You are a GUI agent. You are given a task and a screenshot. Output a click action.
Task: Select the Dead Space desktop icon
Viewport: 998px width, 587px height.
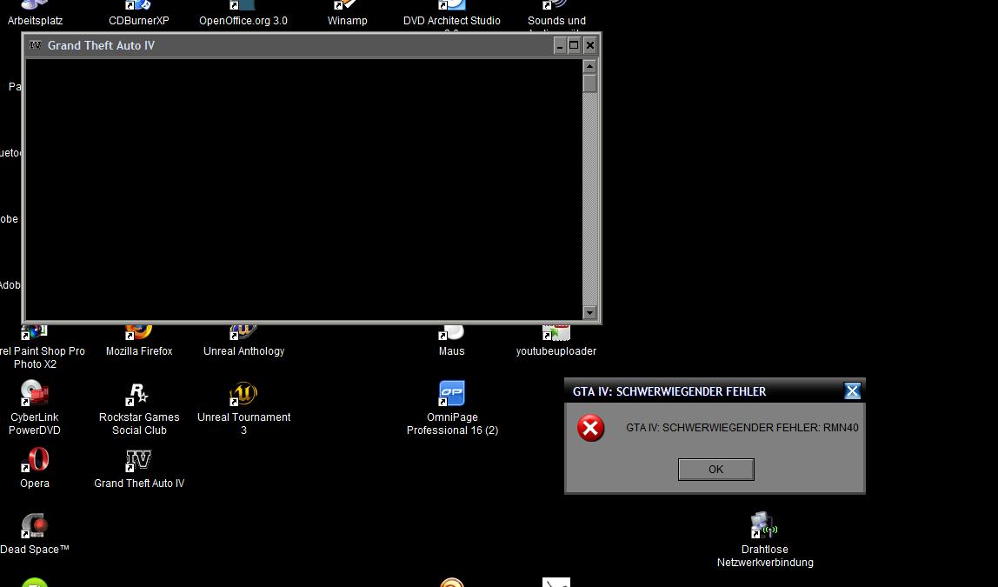click(35, 534)
